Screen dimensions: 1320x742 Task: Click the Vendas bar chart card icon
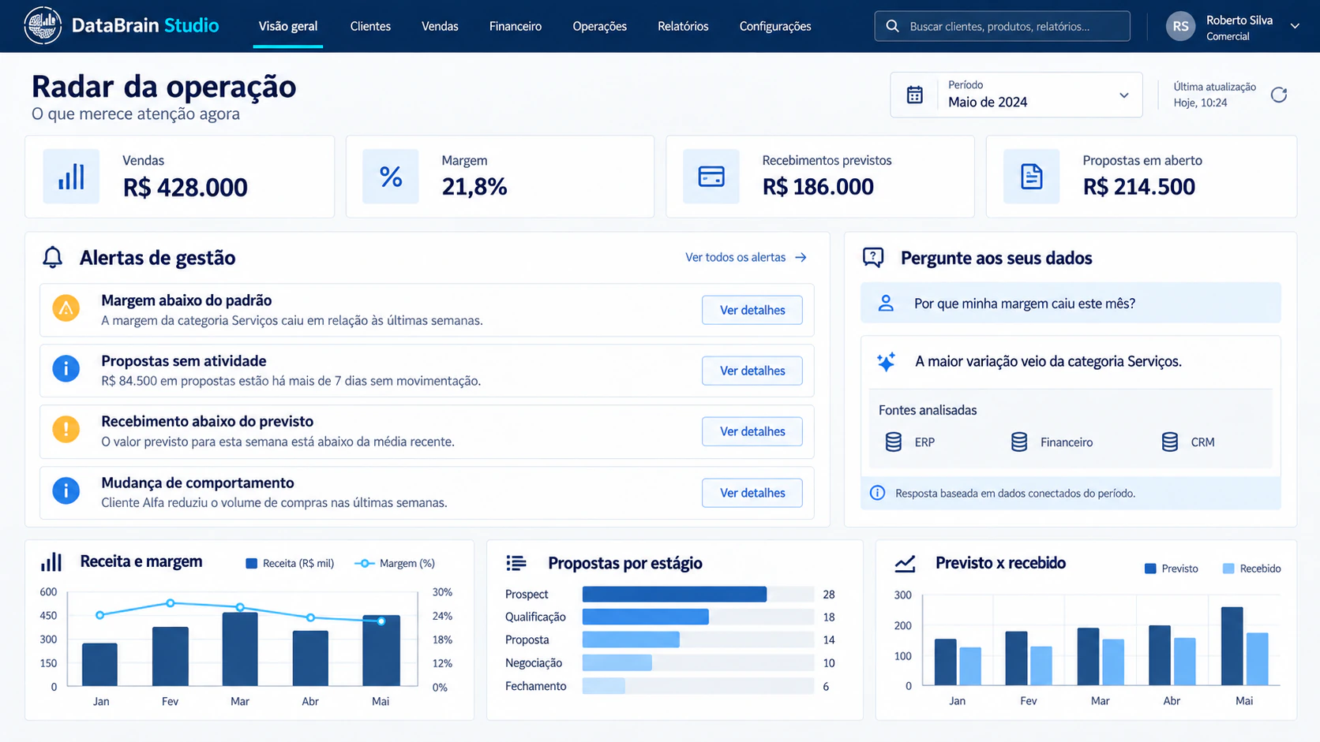click(71, 177)
